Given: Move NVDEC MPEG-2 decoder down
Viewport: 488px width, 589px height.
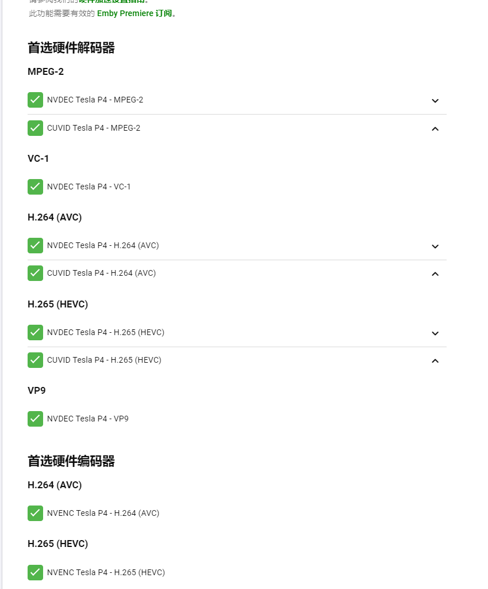Looking at the screenshot, I should click(x=435, y=101).
